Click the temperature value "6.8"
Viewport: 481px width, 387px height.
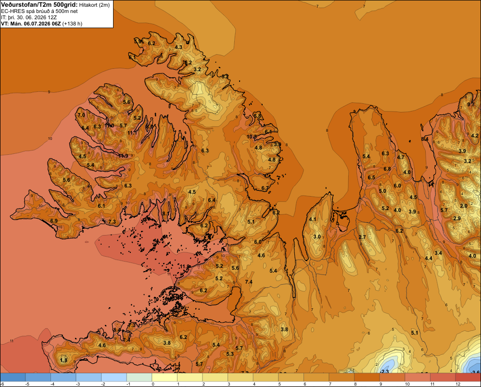pyautogui.click(x=387, y=169)
